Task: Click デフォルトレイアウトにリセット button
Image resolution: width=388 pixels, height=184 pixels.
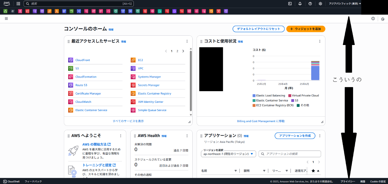Action: pos(259,29)
